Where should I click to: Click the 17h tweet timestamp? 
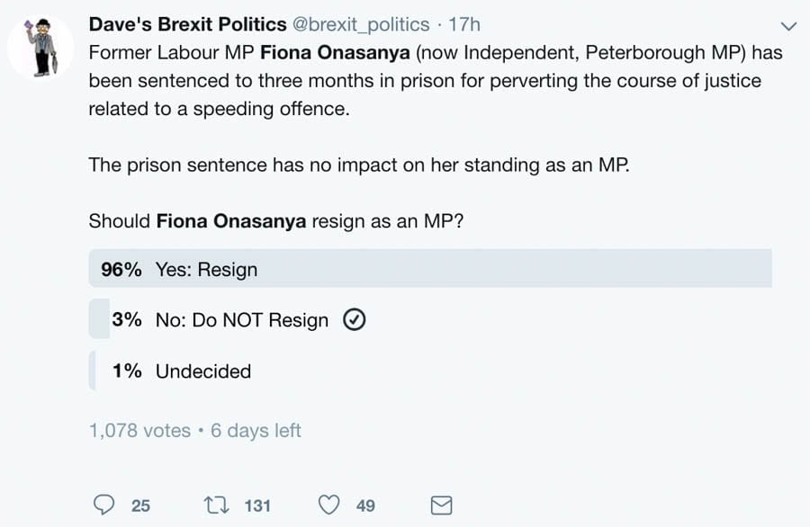(464, 24)
